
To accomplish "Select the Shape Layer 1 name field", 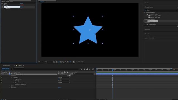I will [x=36, y=74].
